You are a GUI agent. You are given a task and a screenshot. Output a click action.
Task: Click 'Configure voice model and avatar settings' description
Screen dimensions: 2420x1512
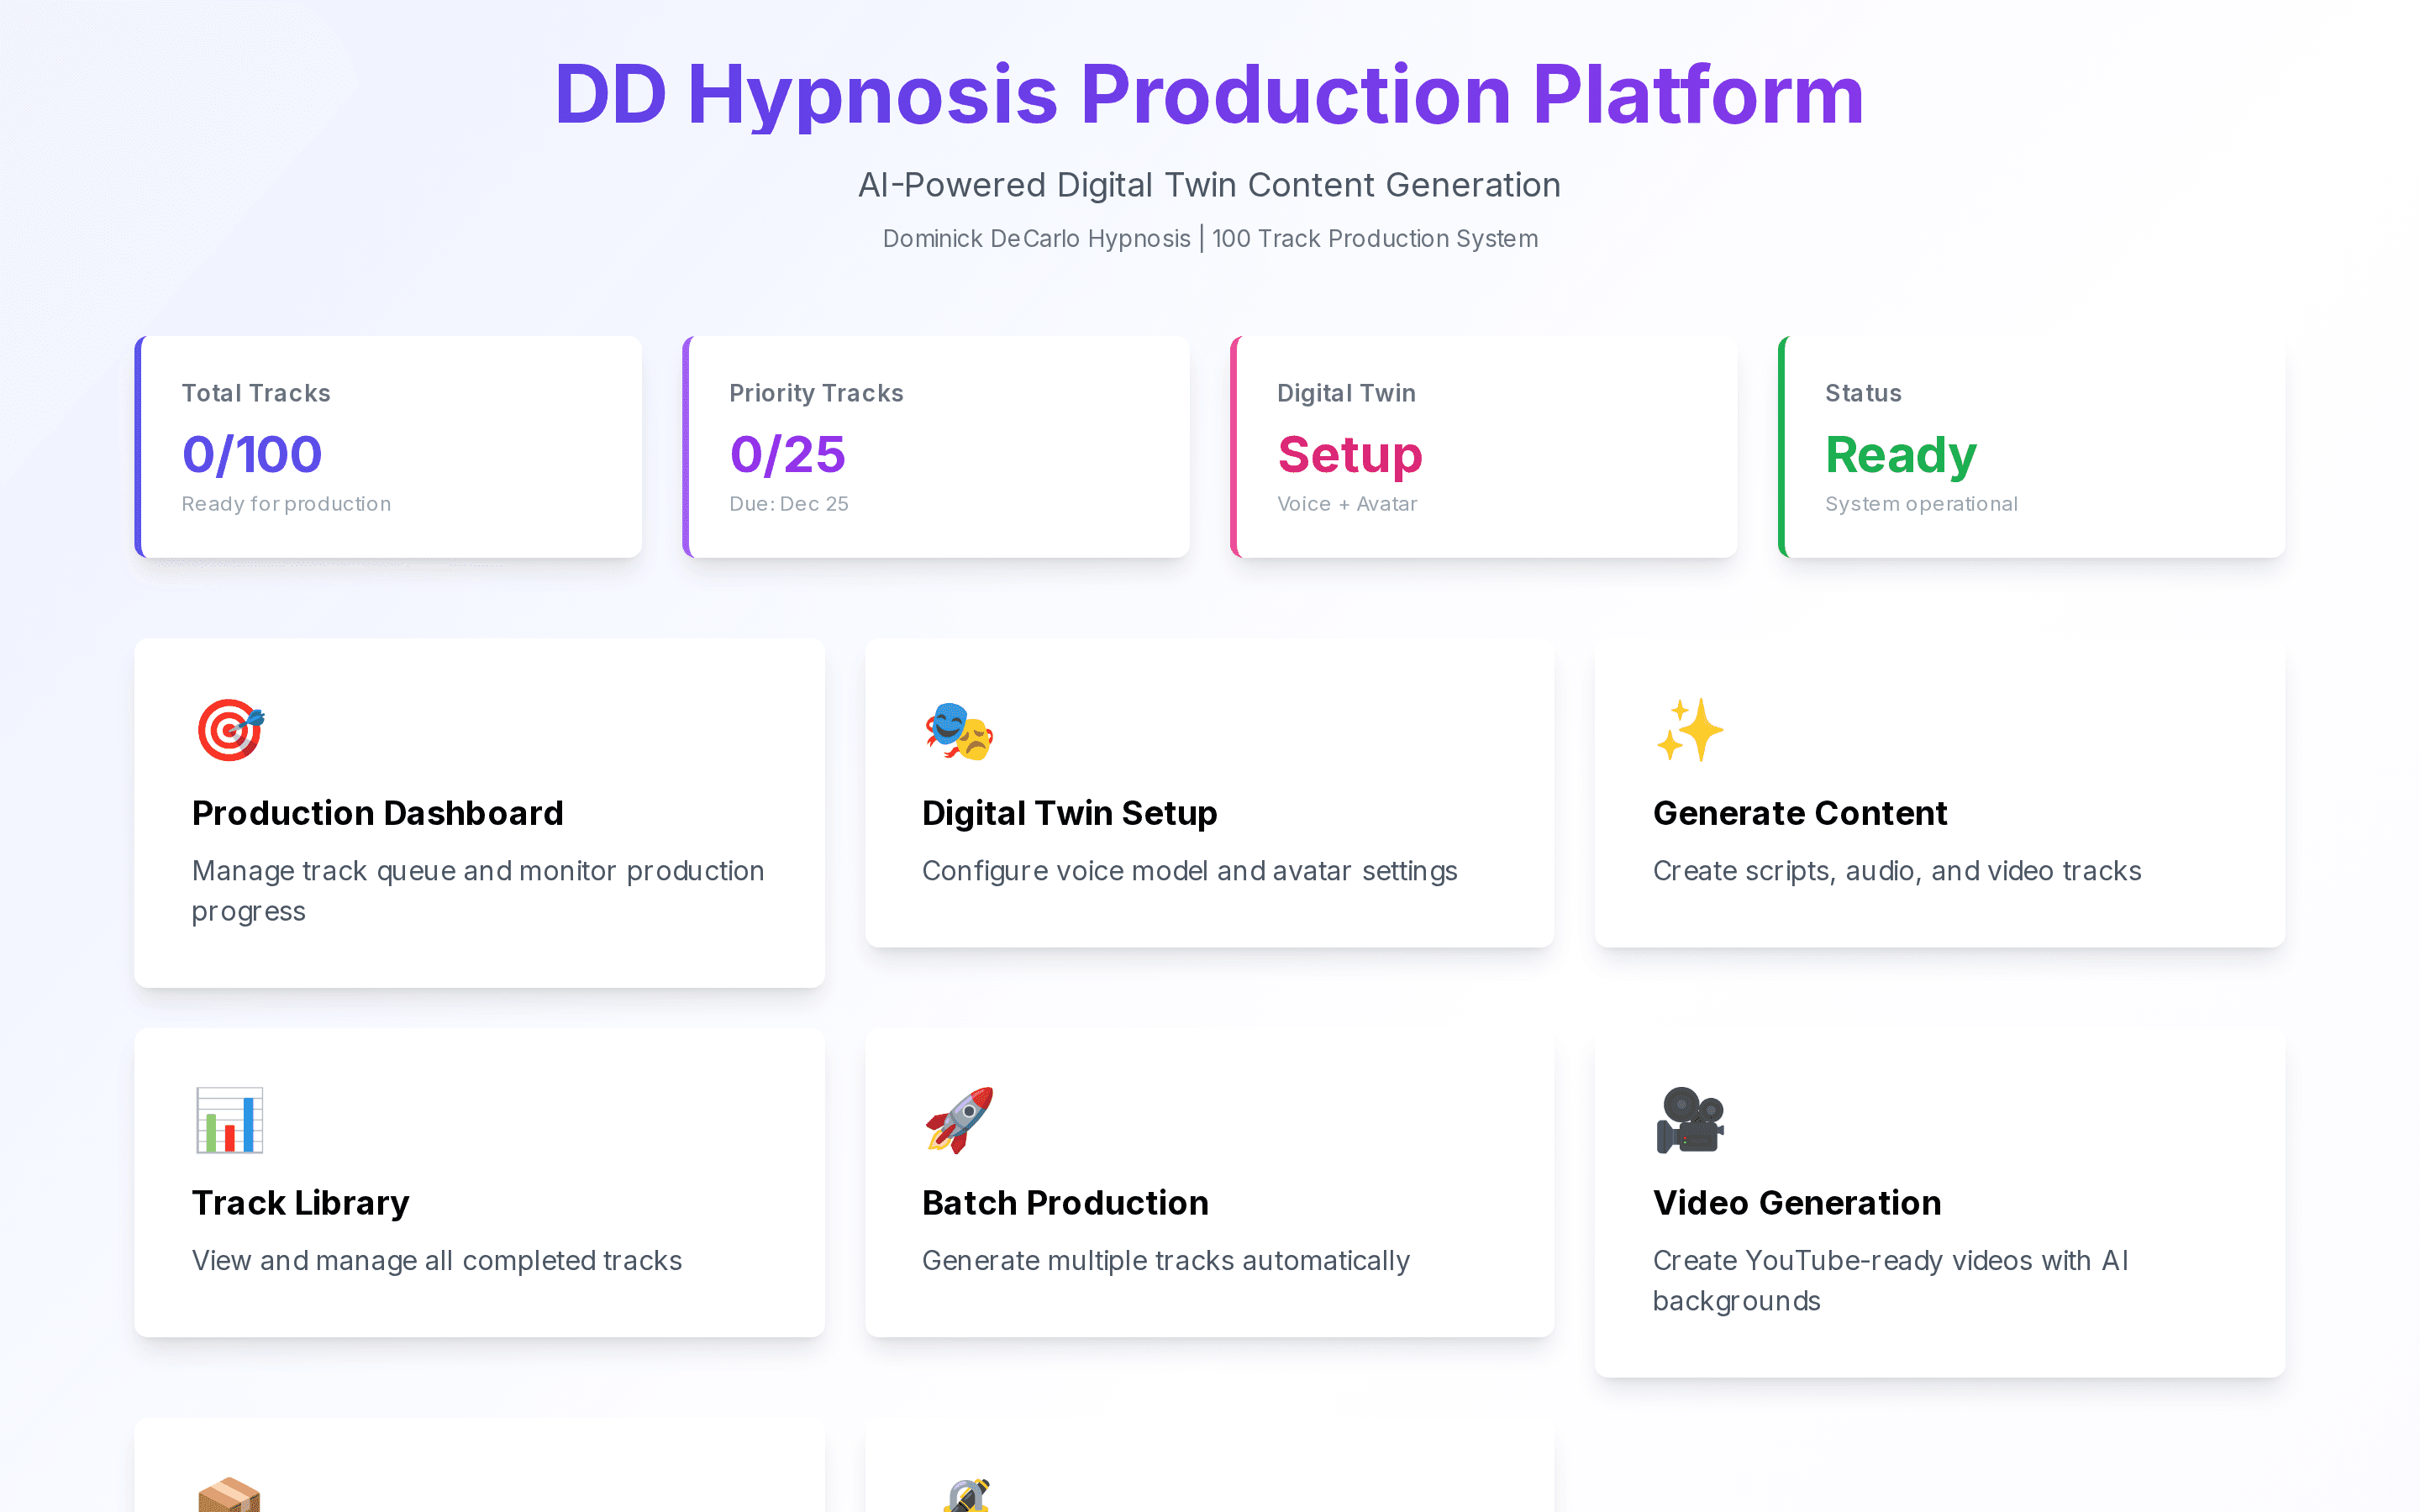click(1189, 871)
